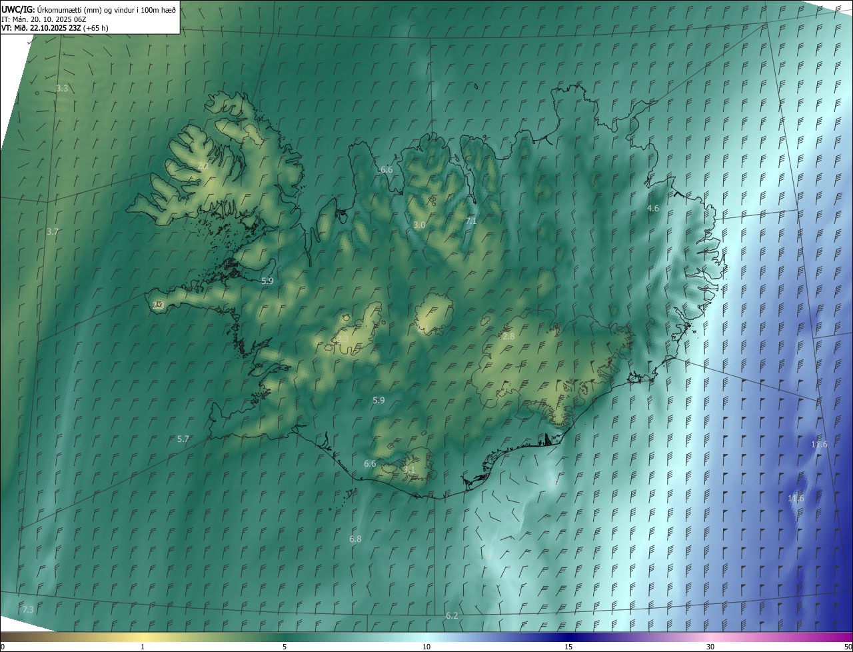Click the valid time "VT: Mið. 22.10.2025 23Z (+65 h)"
This screenshot has width=853, height=652.
[55, 28]
